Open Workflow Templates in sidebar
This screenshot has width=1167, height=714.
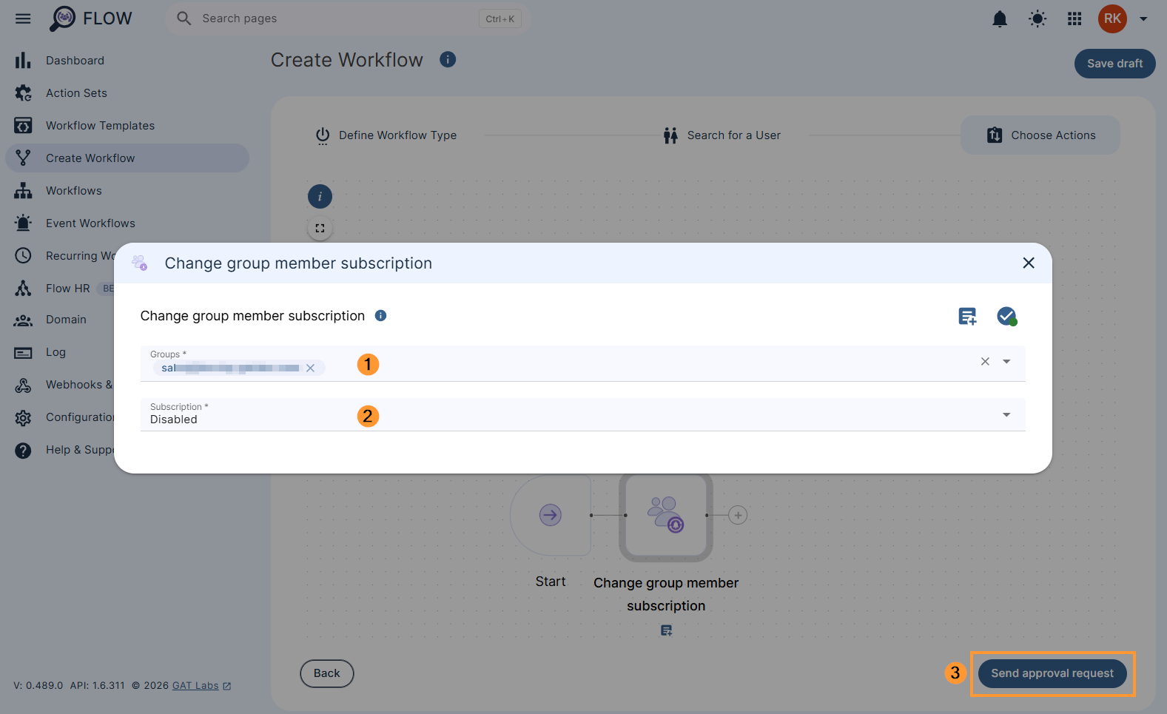[x=127, y=126]
